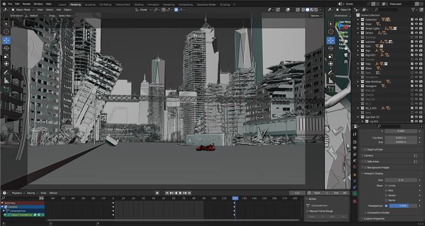Exclude the Cars collection via its checkbox
The image size is (425, 226).
[412, 46]
